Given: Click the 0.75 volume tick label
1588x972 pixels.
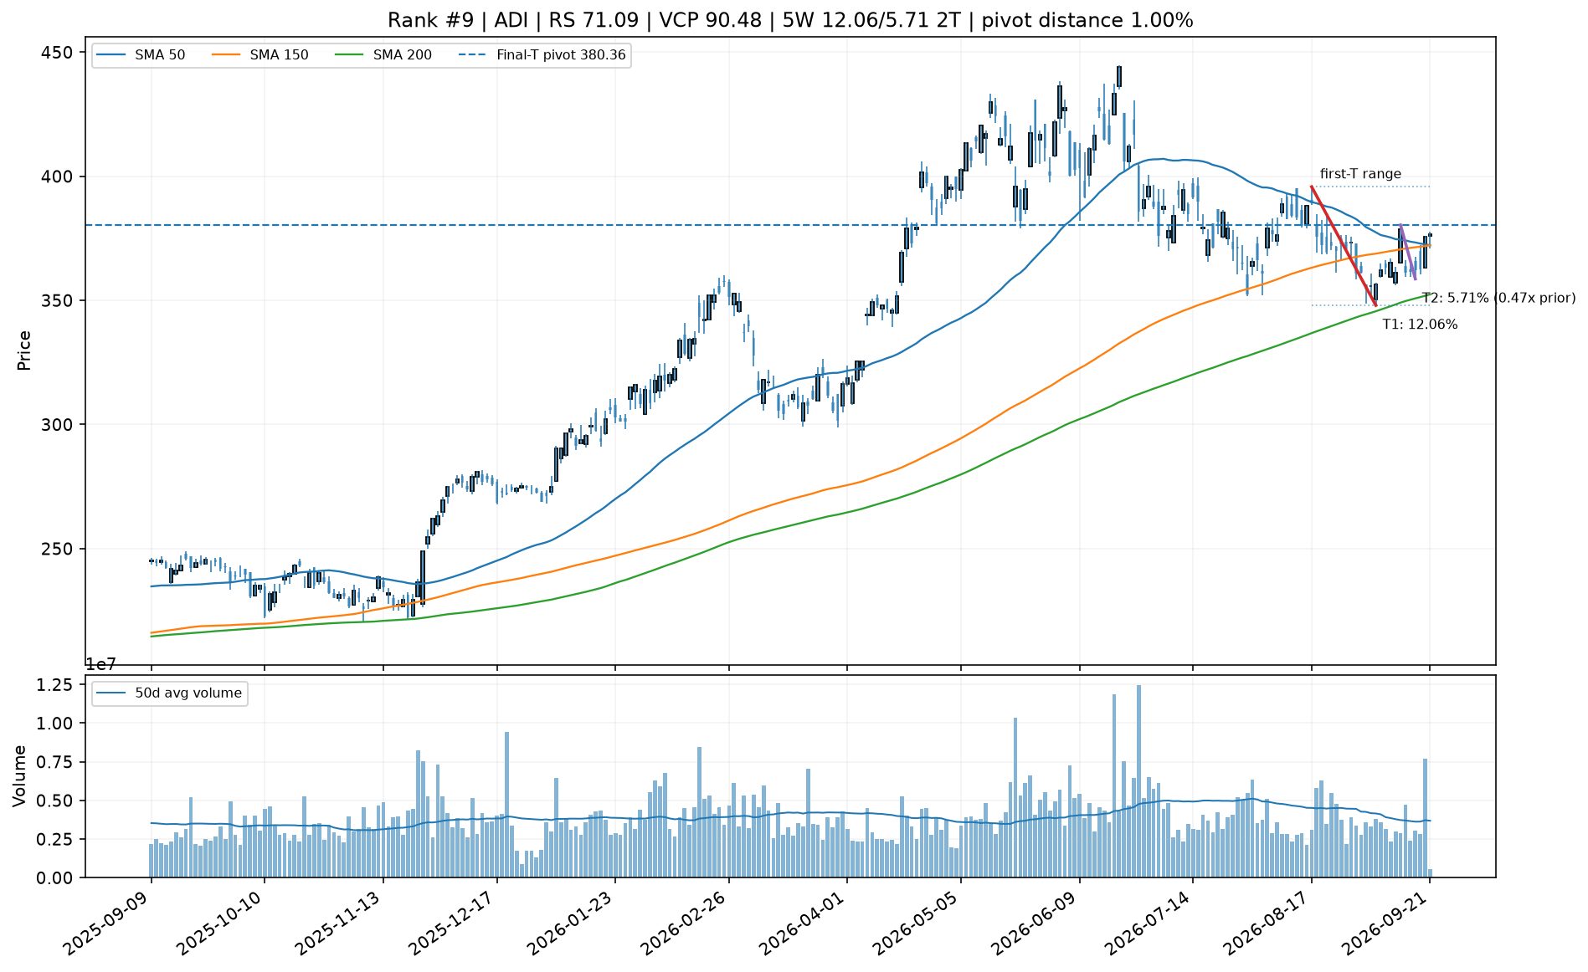Looking at the screenshot, I should [54, 762].
